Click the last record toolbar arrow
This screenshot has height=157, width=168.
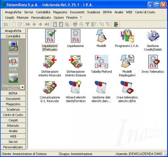[x=47, y=24]
